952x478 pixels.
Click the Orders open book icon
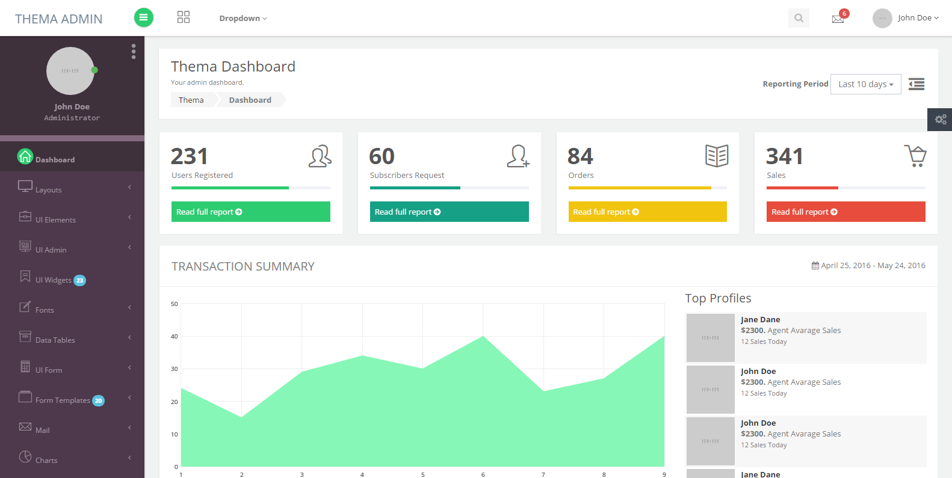tap(716, 156)
